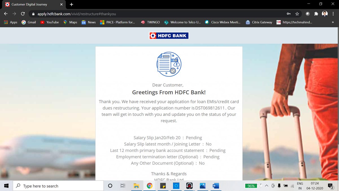
Task: Open Chrome extensions puzzle icon
Action: point(316,14)
